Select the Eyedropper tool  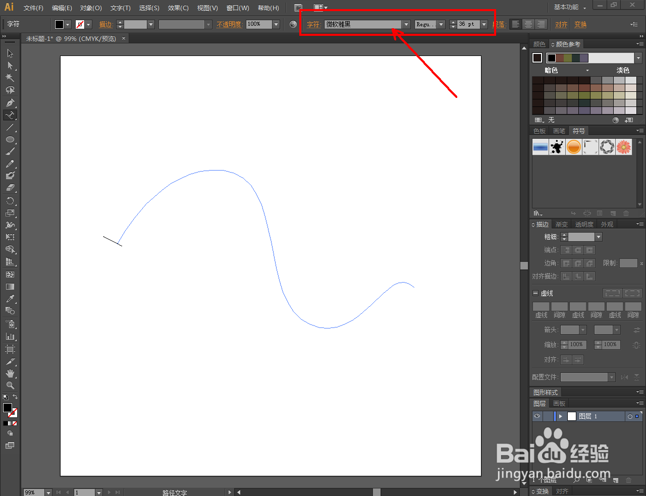coord(10,299)
